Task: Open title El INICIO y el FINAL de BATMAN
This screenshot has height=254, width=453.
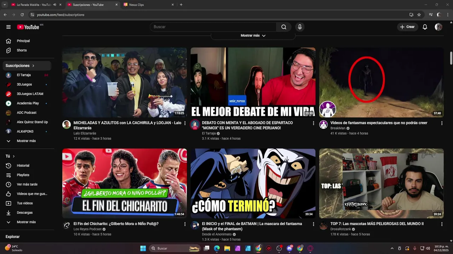Action: coord(252,226)
